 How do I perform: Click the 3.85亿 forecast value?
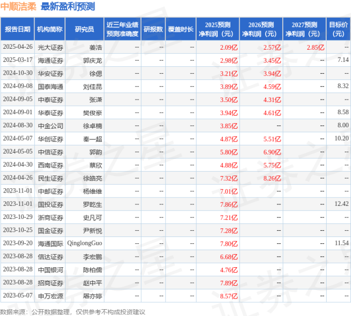tap(229, 126)
